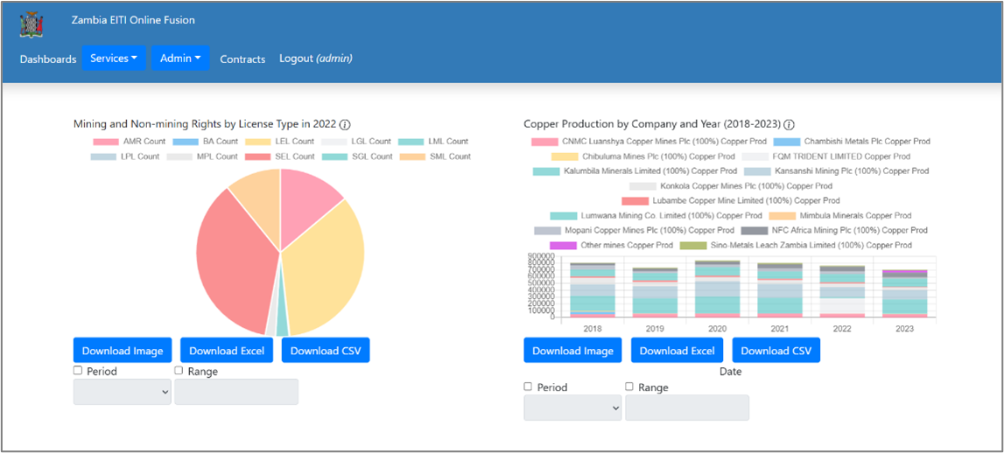Click the large yellow LEL pie slice
Image resolution: width=1004 pixels, height=453 pixels.
[x=323, y=268]
